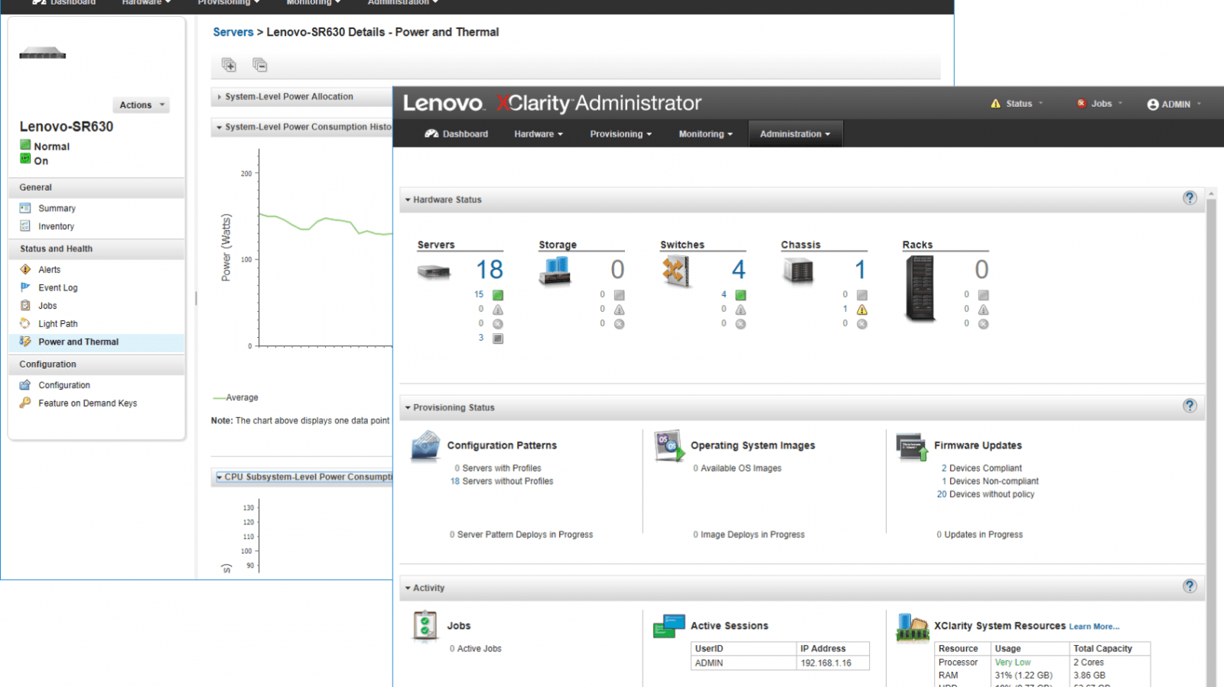Image resolution: width=1224 pixels, height=687 pixels.
Task: Click the sidebar splitter handle in back window
Action: (x=196, y=298)
